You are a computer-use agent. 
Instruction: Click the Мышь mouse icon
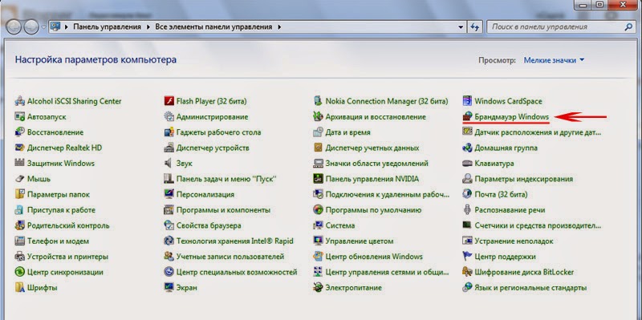[19, 179]
